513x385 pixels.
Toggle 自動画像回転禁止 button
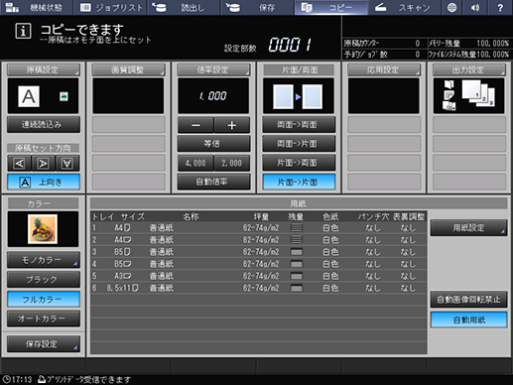click(x=468, y=300)
